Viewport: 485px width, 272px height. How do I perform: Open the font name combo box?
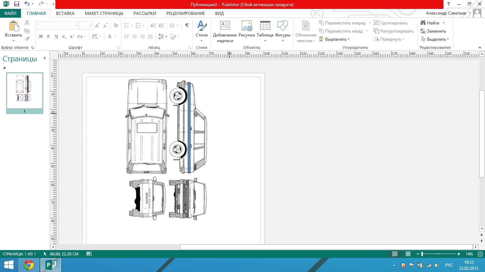(58, 26)
